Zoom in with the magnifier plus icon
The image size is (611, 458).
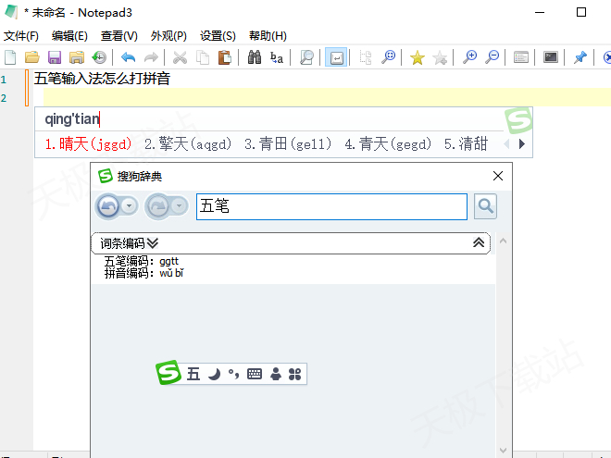click(x=469, y=57)
